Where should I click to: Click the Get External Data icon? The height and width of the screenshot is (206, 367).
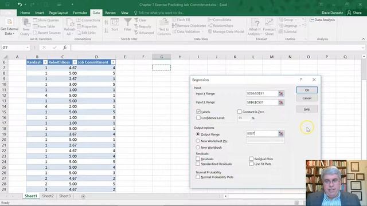click(x=9, y=22)
